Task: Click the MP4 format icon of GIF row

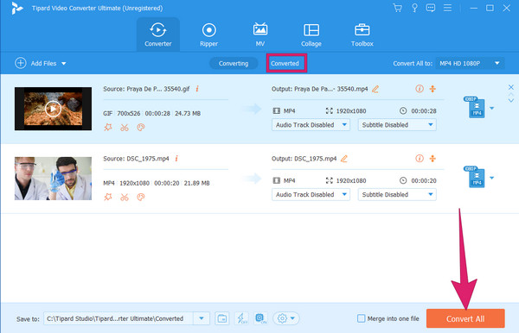Action: (475, 108)
